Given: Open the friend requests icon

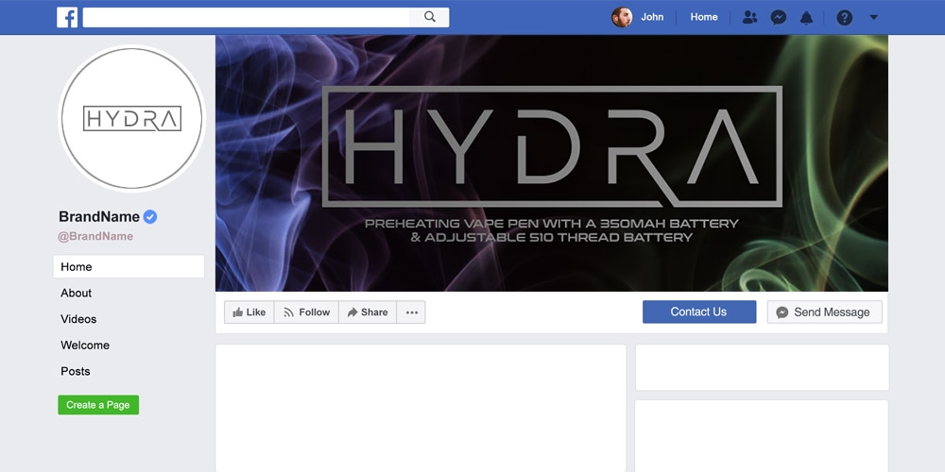Looking at the screenshot, I should tap(749, 17).
